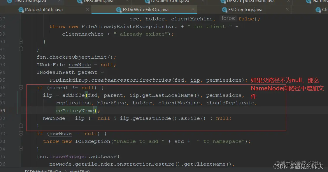Viewport: 328px width, 172px height.
Task: Click FileAlreadyExistsException in the throw statement
Action: pyautogui.click(x=123, y=26)
